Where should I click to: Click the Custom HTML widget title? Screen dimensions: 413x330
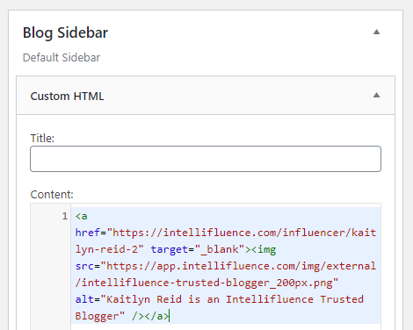coord(67,97)
